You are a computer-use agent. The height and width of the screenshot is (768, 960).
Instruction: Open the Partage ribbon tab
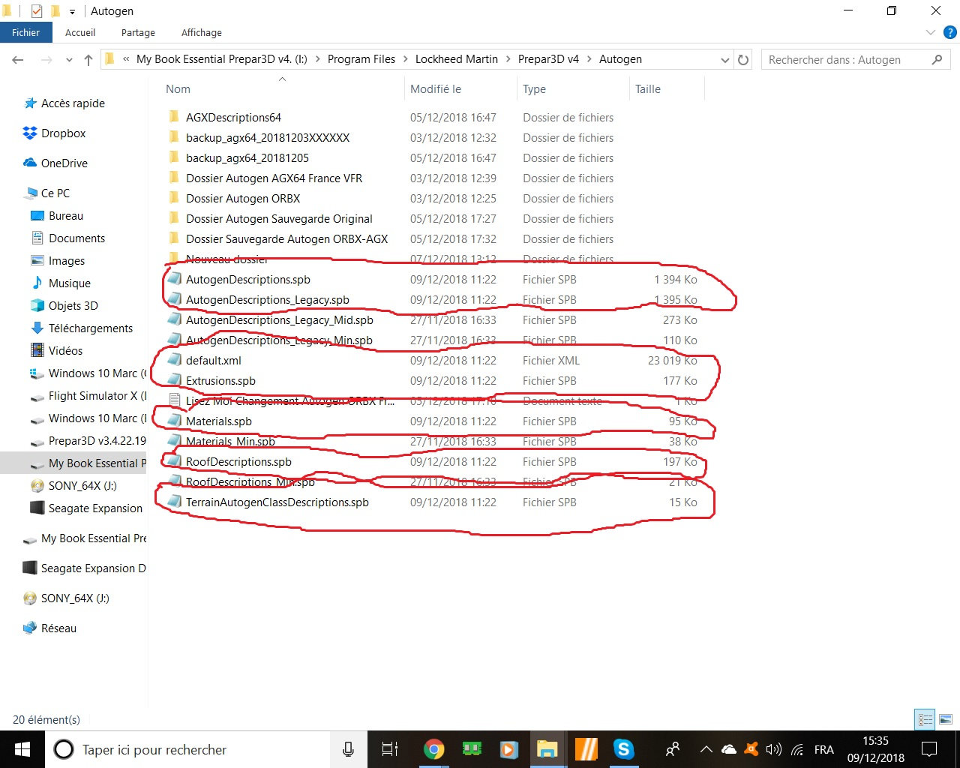coord(138,32)
